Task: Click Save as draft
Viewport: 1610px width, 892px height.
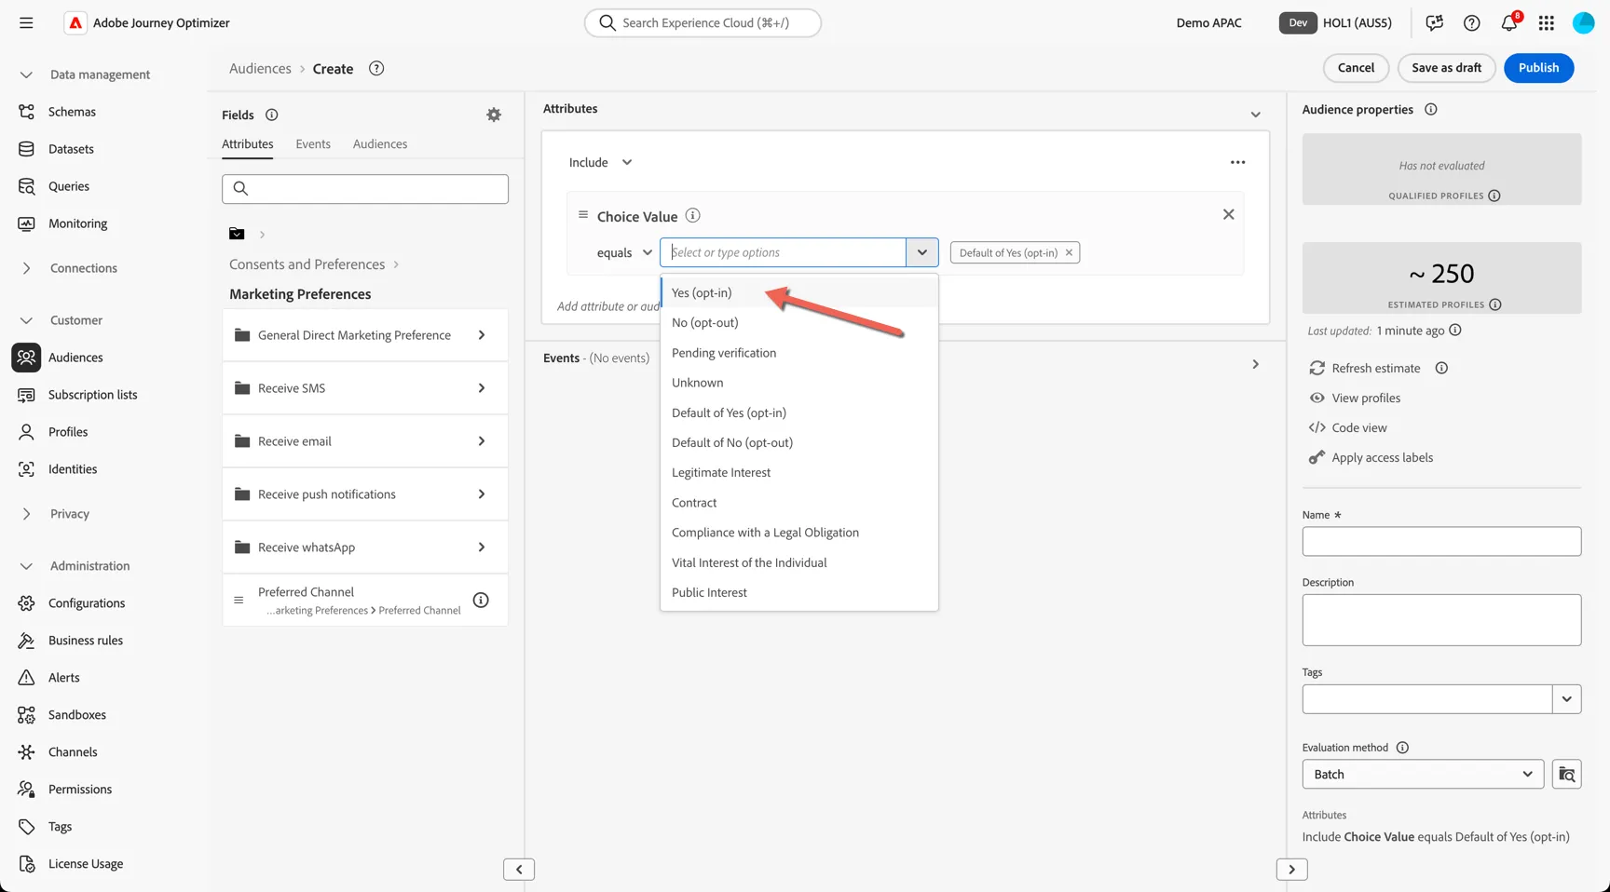Action: (1446, 67)
